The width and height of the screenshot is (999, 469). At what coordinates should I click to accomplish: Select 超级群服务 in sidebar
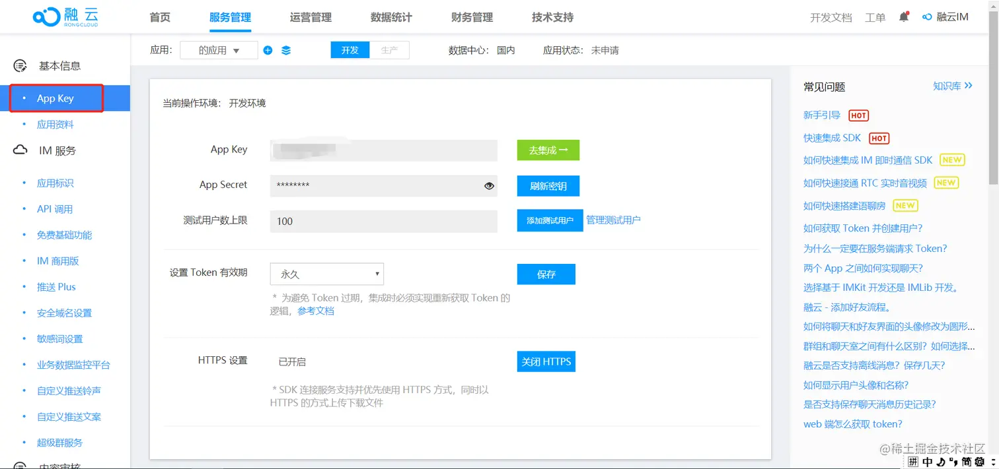pos(59,443)
